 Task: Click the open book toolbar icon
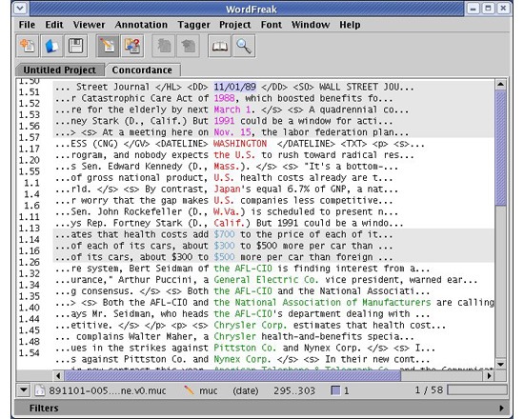click(x=219, y=46)
